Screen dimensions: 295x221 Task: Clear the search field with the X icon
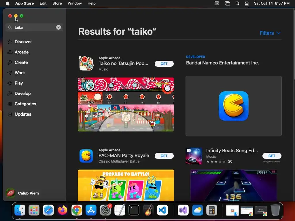pos(58,27)
